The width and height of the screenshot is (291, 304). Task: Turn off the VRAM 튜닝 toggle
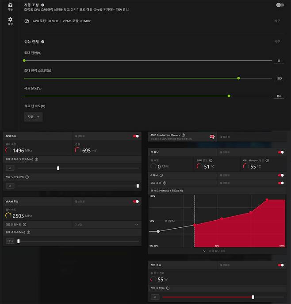click(x=136, y=201)
